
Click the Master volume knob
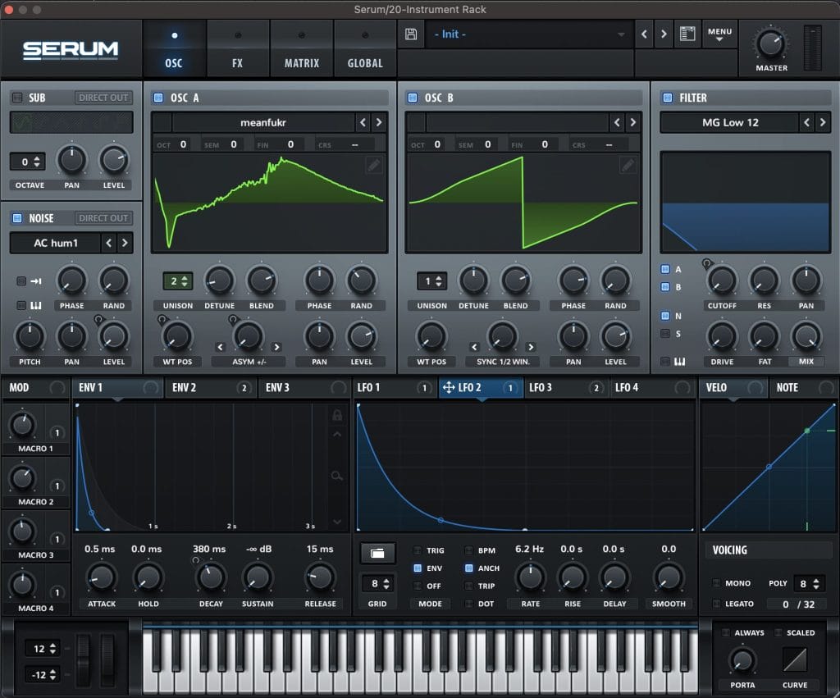point(770,43)
